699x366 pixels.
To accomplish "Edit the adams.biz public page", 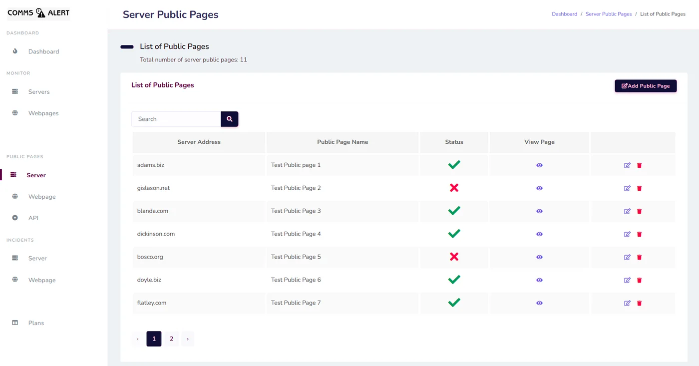I will pos(627,165).
